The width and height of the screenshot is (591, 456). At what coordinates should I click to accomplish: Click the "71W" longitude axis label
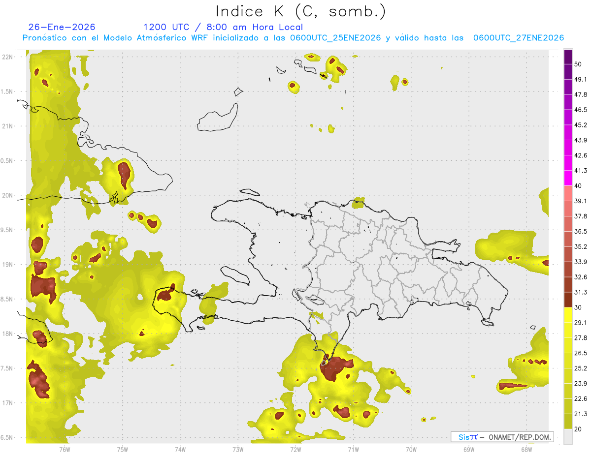[353, 449]
